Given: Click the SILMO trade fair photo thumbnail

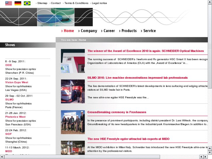Looking at the screenshot, I should 73,91.
